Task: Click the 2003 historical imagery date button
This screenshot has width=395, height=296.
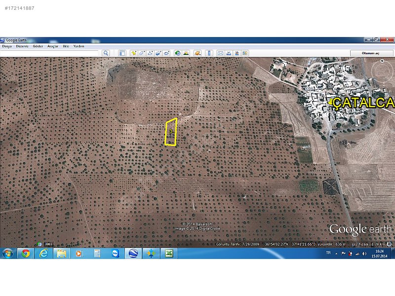Action: pos(48,244)
